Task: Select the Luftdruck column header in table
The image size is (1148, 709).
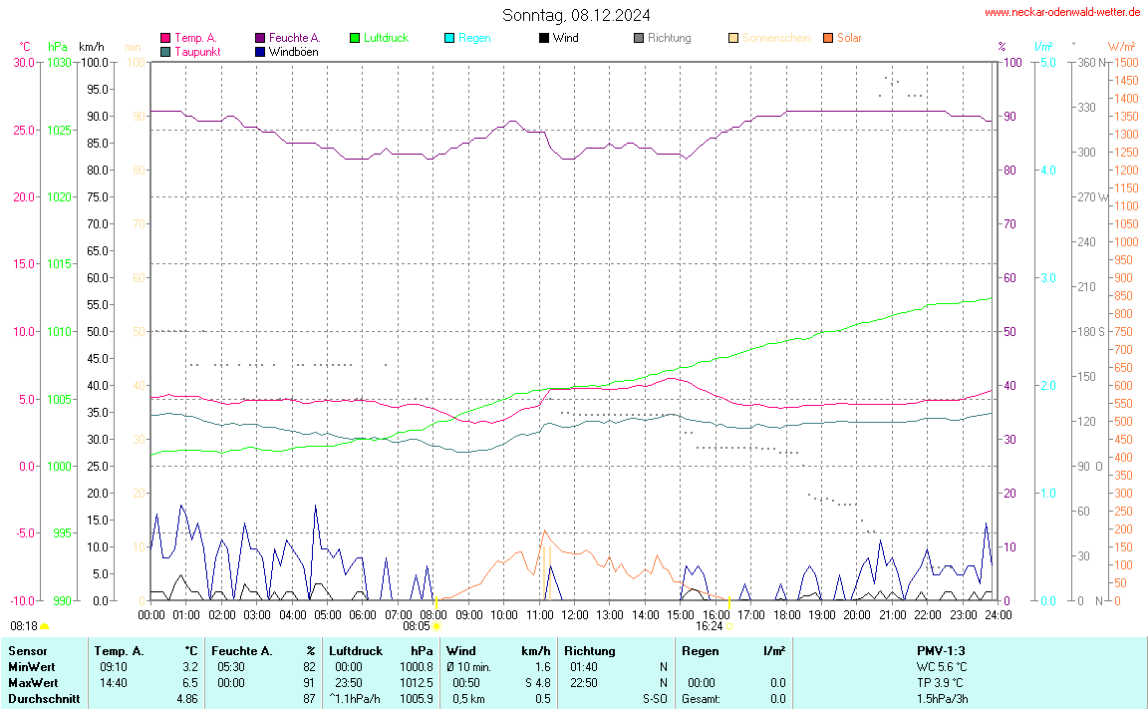Action: click(x=355, y=650)
